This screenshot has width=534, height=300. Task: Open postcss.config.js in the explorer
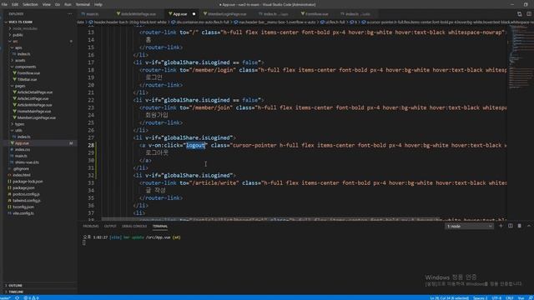[x=26, y=194]
